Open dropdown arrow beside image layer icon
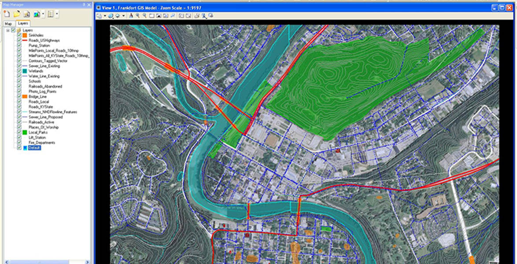Image resolution: width=517 pixels, height=264 pixels. pyautogui.click(x=43, y=14)
